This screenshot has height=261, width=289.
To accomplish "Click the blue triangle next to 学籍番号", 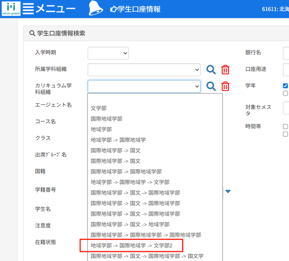I will [228, 191].
